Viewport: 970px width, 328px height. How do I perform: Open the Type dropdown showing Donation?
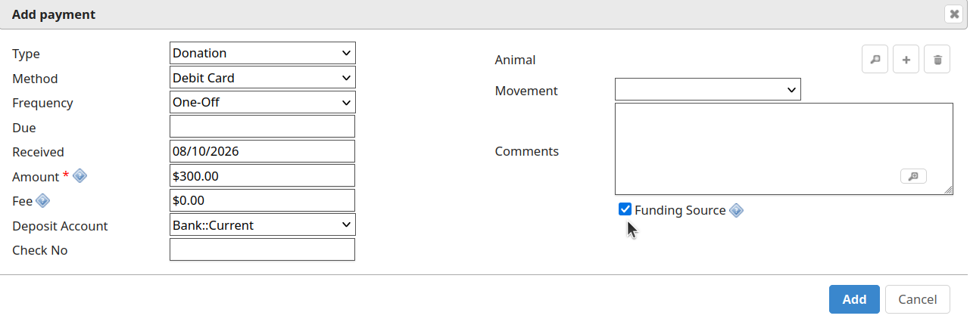click(x=263, y=53)
